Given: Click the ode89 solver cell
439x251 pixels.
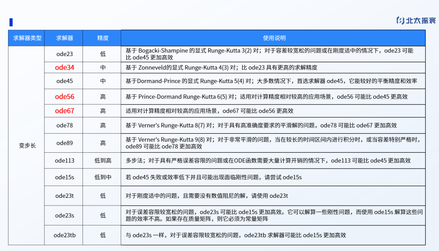Looking at the screenshot, I should [65, 143].
